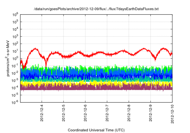The height and width of the screenshot is (133, 190).
Task: Click the 10^-2 y-axis tick label
Action: (x=15, y=73)
